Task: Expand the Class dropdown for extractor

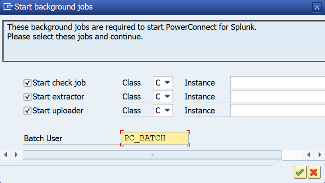Action: tap(167, 97)
